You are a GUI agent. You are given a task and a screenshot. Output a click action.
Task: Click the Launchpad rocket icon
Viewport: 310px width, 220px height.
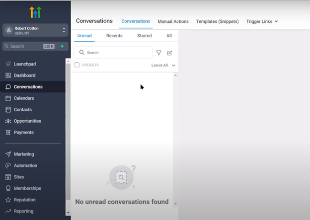(8, 64)
